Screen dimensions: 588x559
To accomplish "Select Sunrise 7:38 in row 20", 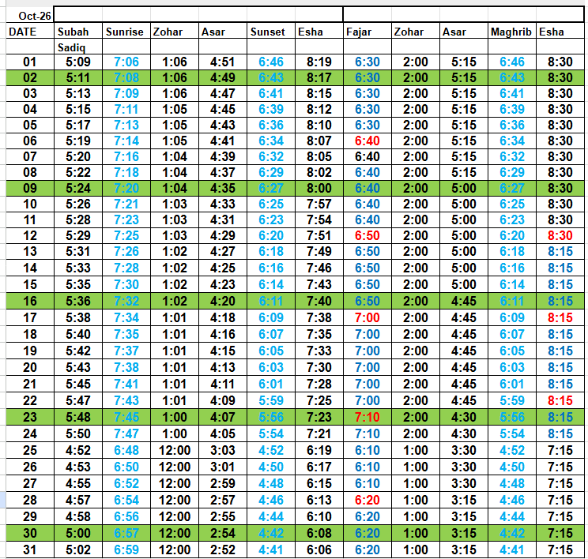I will [126, 367].
